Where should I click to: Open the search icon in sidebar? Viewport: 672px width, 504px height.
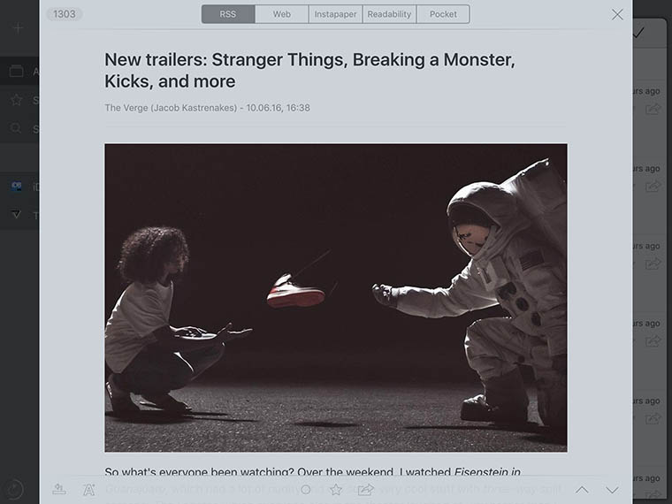(x=16, y=128)
